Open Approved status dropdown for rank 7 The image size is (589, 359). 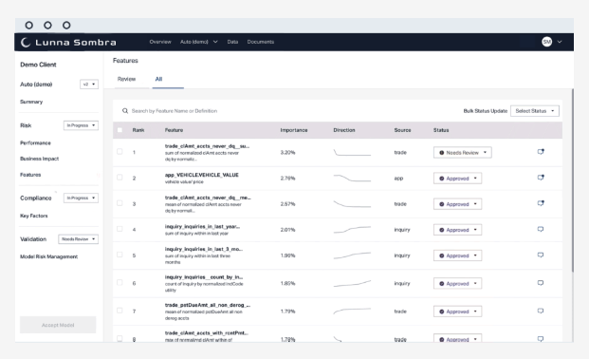tap(457, 312)
